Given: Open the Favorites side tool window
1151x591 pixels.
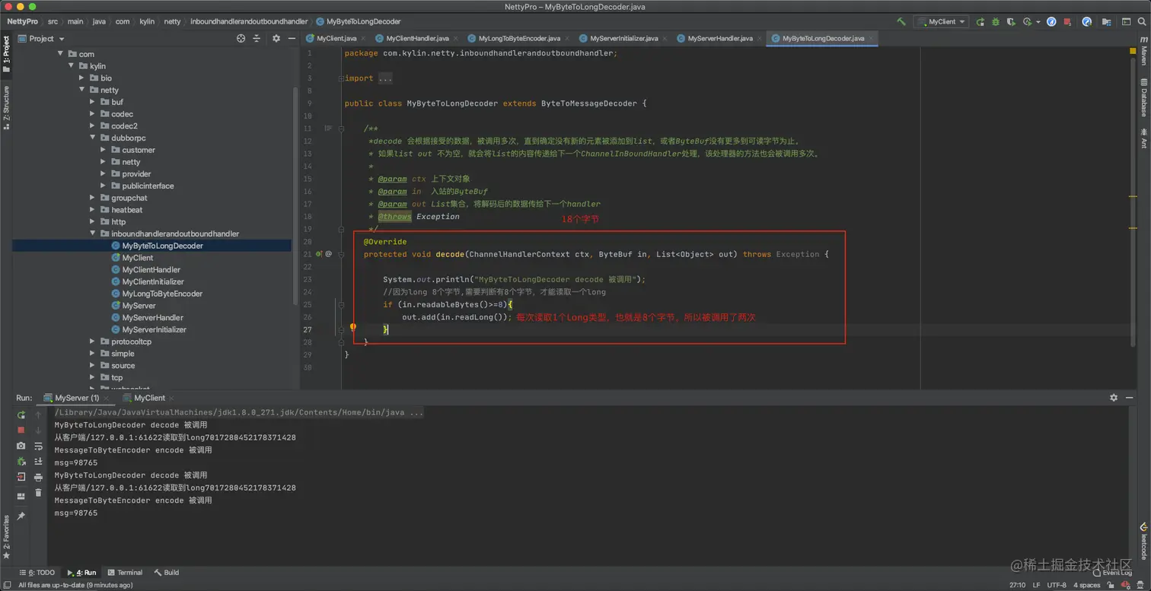Looking at the screenshot, I should coord(6,536).
